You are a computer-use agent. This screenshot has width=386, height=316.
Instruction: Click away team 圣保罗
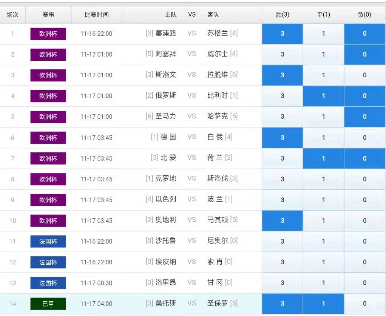coord(218,303)
